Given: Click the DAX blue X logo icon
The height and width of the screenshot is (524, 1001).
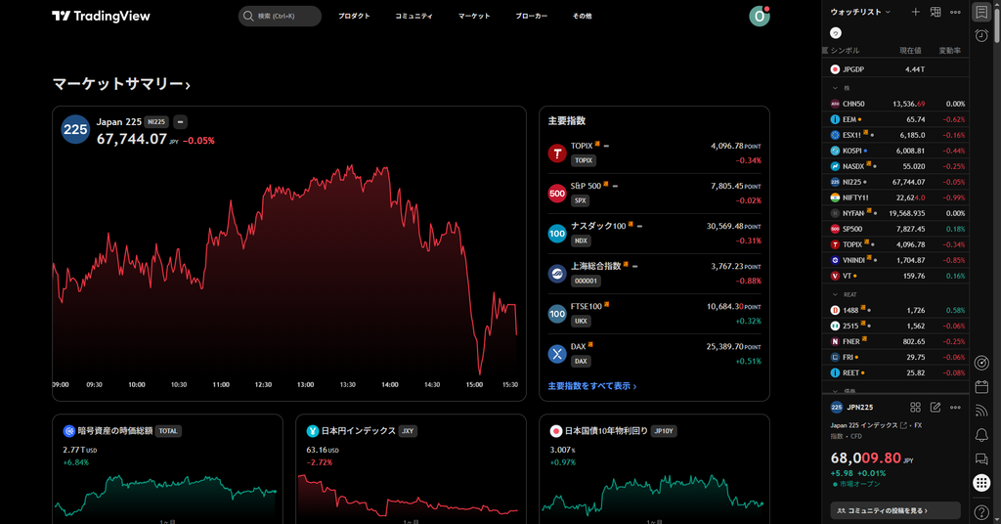Looking at the screenshot, I should click(x=557, y=354).
